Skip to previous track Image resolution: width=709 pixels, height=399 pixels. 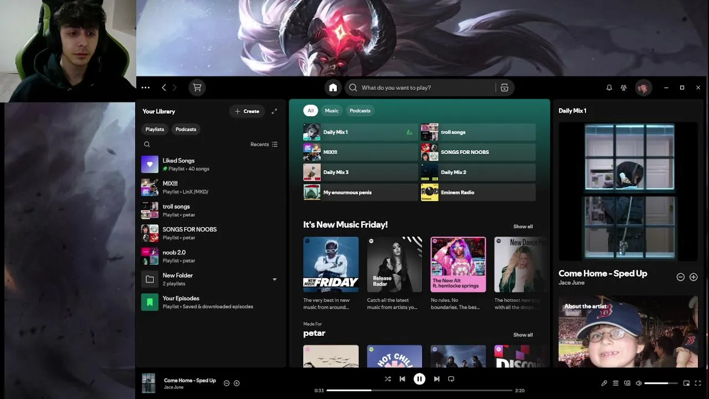click(402, 379)
